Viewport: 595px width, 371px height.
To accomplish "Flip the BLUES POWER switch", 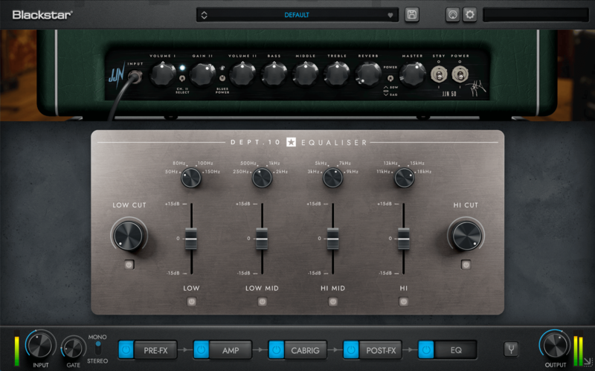I will coord(222,78).
